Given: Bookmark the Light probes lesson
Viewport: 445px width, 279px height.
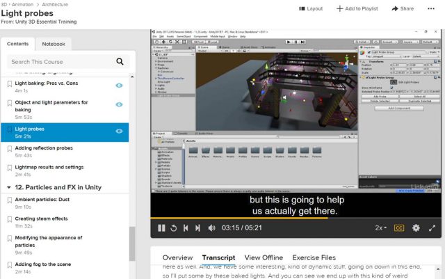Looking at the screenshot, I should 9,129.
